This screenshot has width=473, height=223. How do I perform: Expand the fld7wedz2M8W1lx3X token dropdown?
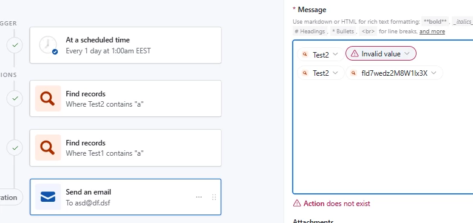point(434,73)
